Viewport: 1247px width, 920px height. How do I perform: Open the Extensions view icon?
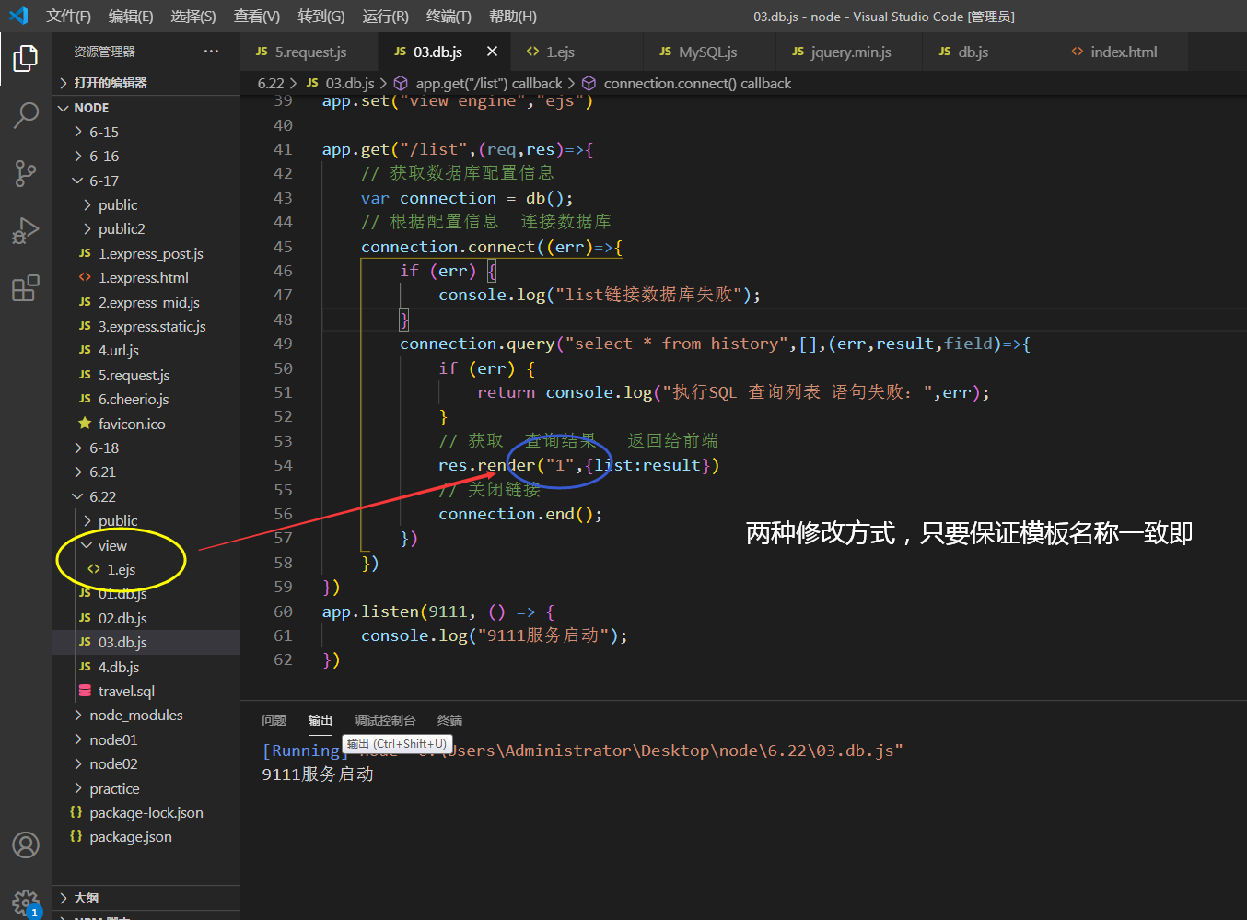25,288
